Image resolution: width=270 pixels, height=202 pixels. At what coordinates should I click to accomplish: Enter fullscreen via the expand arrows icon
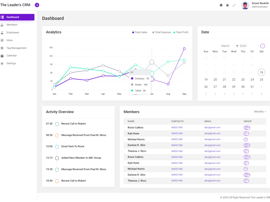pos(234,5)
